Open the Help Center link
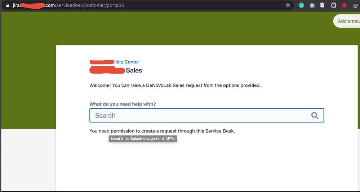This screenshot has height=192, width=360. pos(126,62)
